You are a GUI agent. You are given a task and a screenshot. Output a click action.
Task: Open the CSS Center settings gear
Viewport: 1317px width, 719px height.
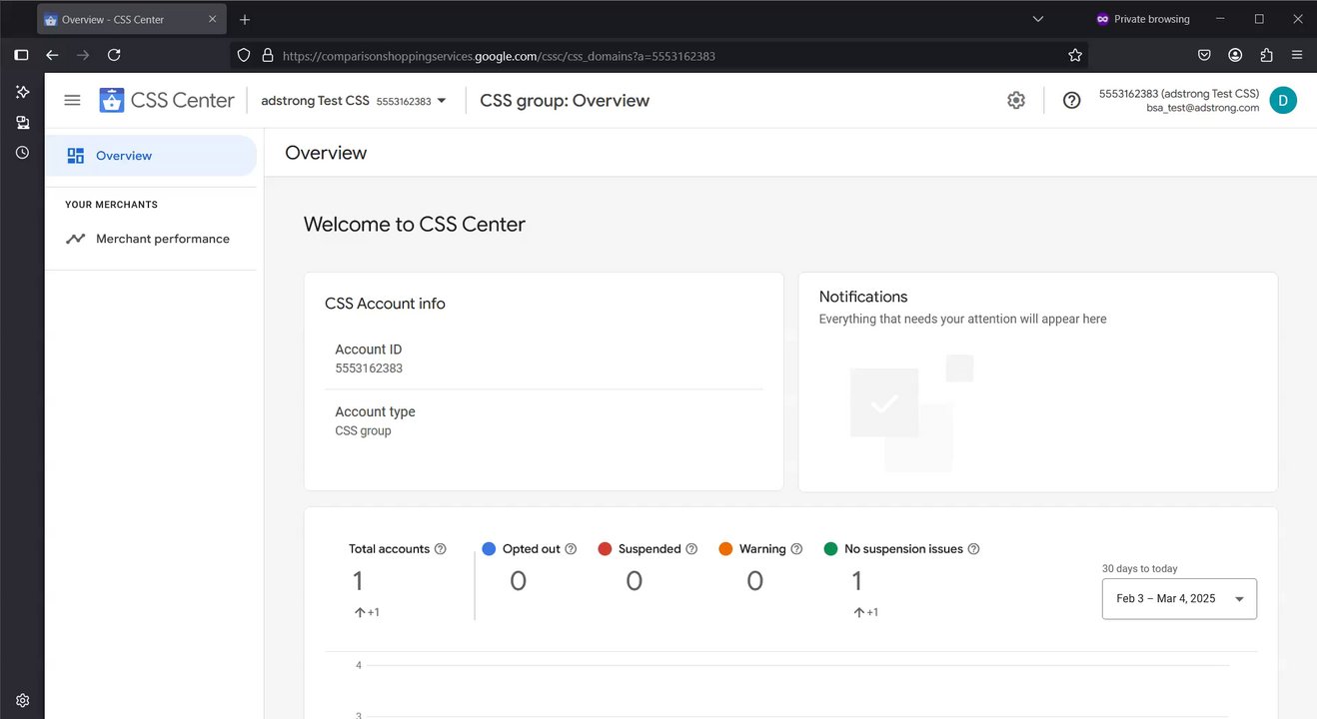pos(1016,100)
